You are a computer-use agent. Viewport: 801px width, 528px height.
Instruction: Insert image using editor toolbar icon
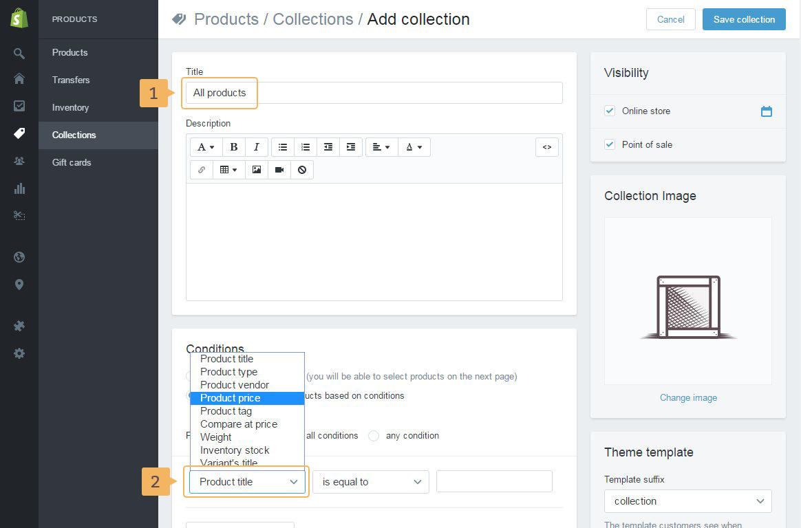click(x=257, y=170)
